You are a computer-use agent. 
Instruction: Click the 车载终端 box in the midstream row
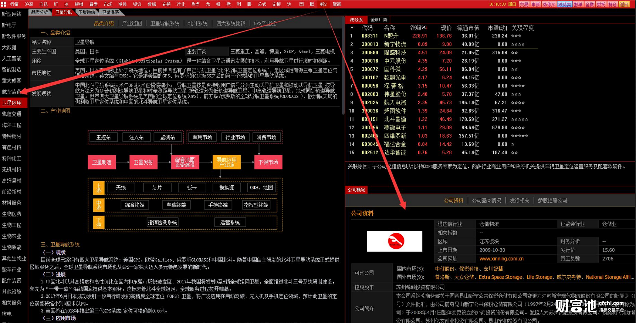pyautogui.click(x=176, y=205)
